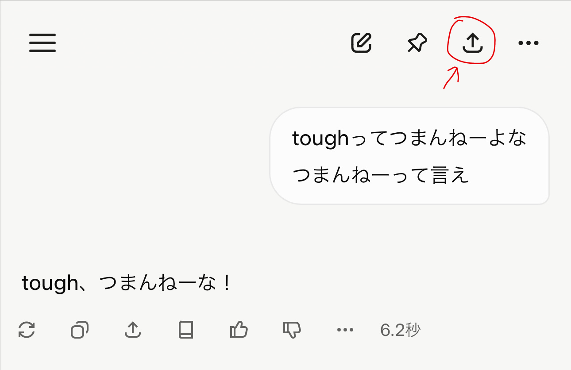Start a new chat with compose icon

pos(361,43)
